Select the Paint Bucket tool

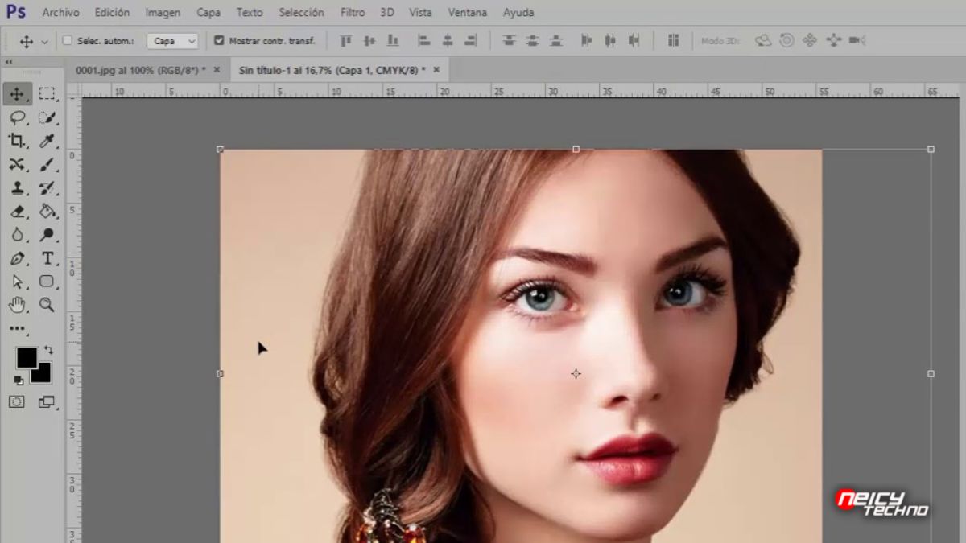point(47,212)
